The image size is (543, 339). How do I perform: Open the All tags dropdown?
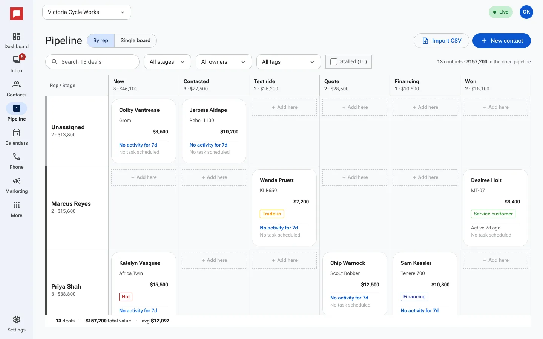288,62
